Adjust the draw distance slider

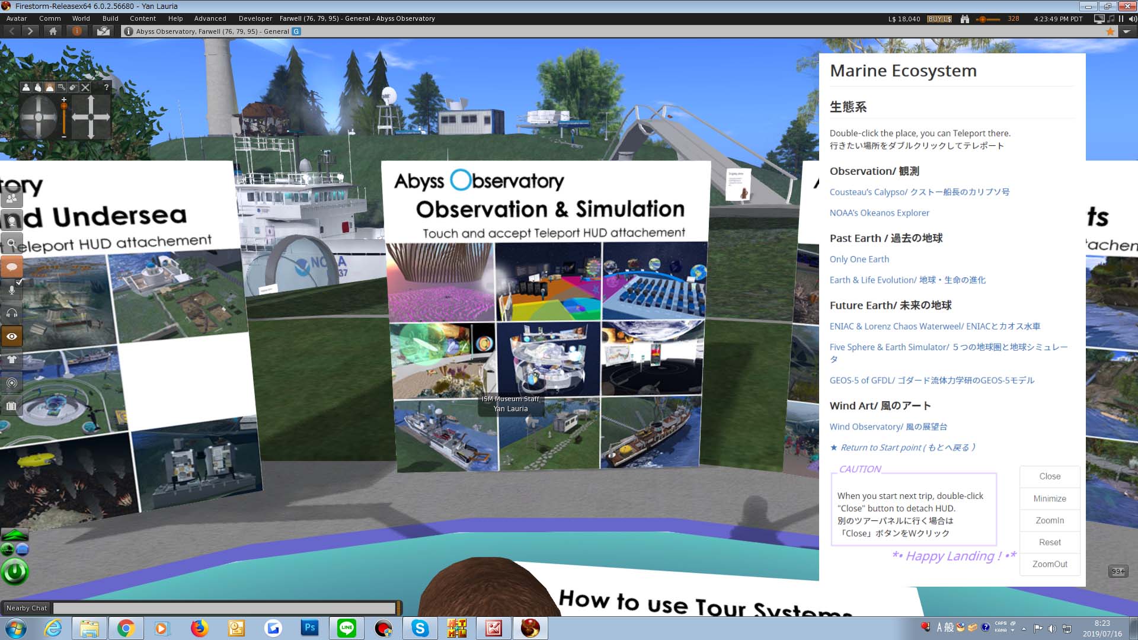click(x=988, y=19)
